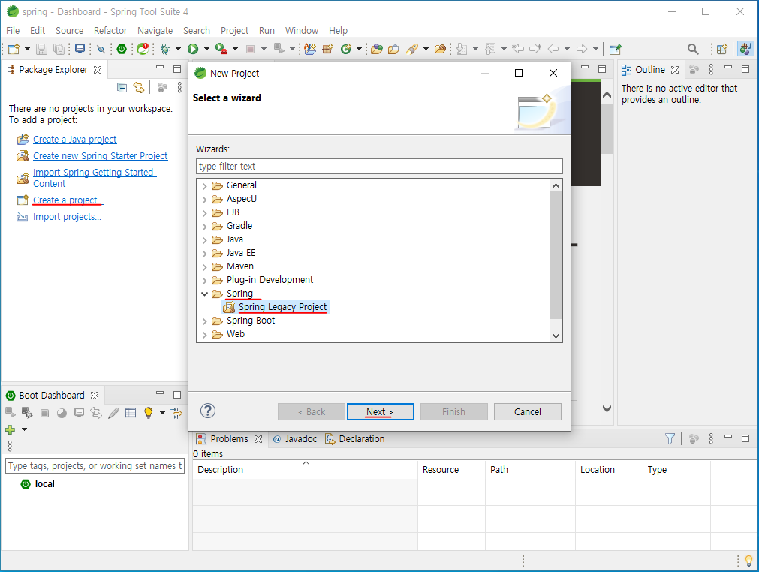Expand the AspectJ wizard folder

[x=204, y=200]
